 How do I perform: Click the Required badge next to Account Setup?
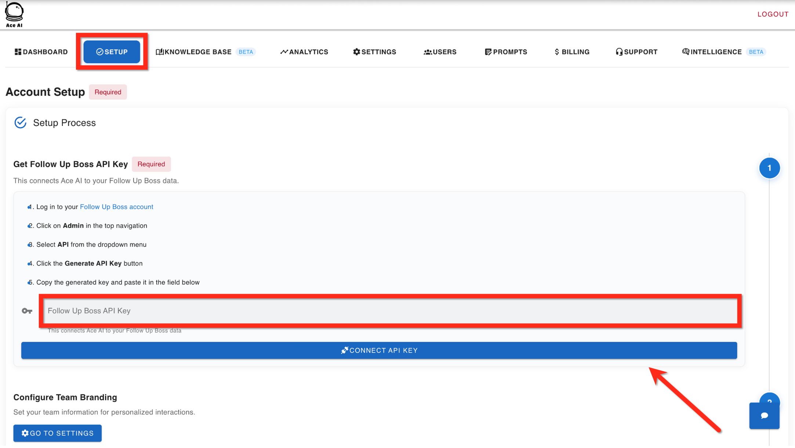108,92
